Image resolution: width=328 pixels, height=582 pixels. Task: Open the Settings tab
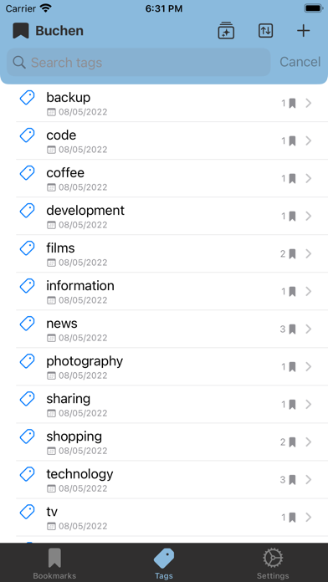(273, 564)
